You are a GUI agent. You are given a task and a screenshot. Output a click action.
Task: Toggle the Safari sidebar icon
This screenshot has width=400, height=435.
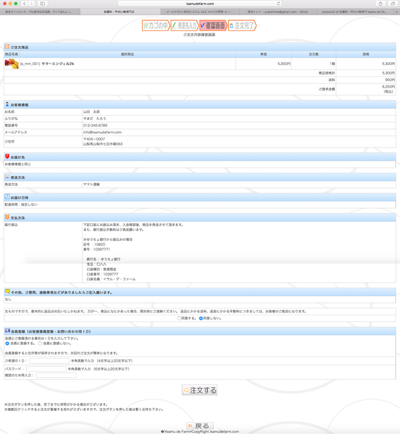pos(43,4)
